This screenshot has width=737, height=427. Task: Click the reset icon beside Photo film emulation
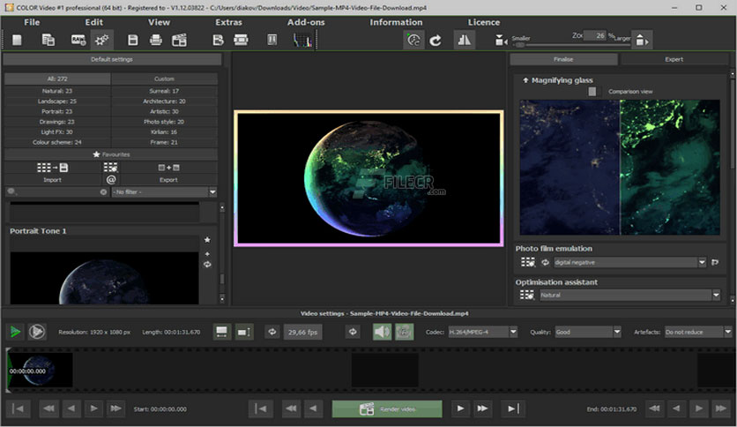pyautogui.click(x=545, y=262)
